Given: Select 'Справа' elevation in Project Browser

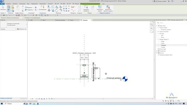Looking at the screenshot, I should 163,47.
